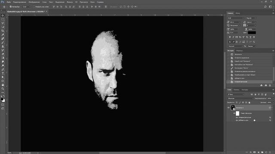The height and width of the screenshot is (154, 275).
Task: Select the Path Selection arrow tool
Action: [x=3, y=77]
